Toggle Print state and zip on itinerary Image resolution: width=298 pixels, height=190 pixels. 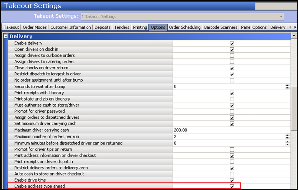click(x=232, y=99)
